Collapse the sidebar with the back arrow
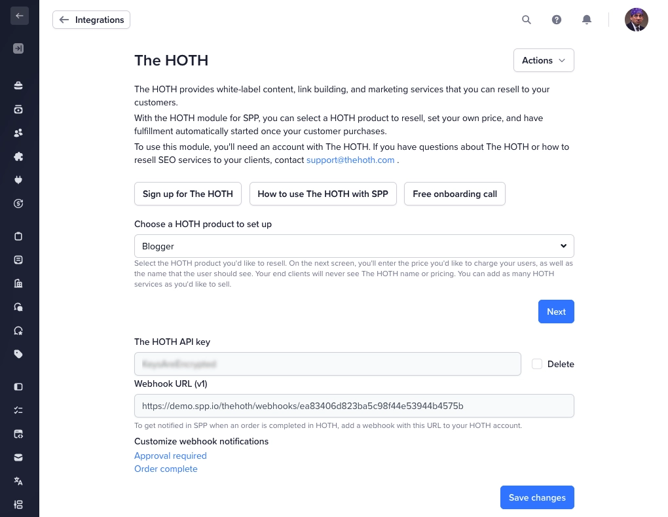The width and height of the screenshot is (668, 517). coord(19,16)
